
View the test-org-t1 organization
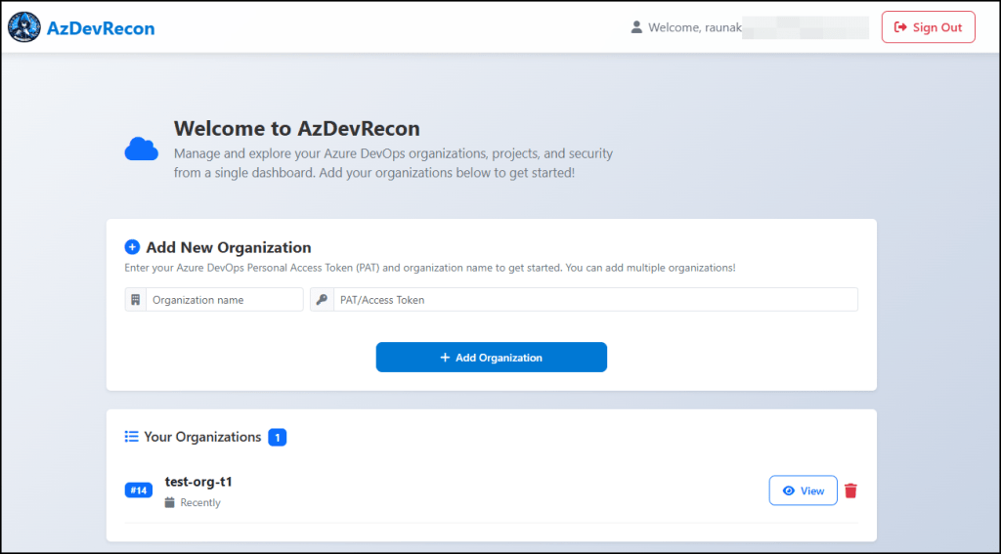804,490
